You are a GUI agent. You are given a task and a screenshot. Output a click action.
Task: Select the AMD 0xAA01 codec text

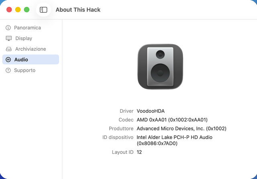[x=172, y=120]
